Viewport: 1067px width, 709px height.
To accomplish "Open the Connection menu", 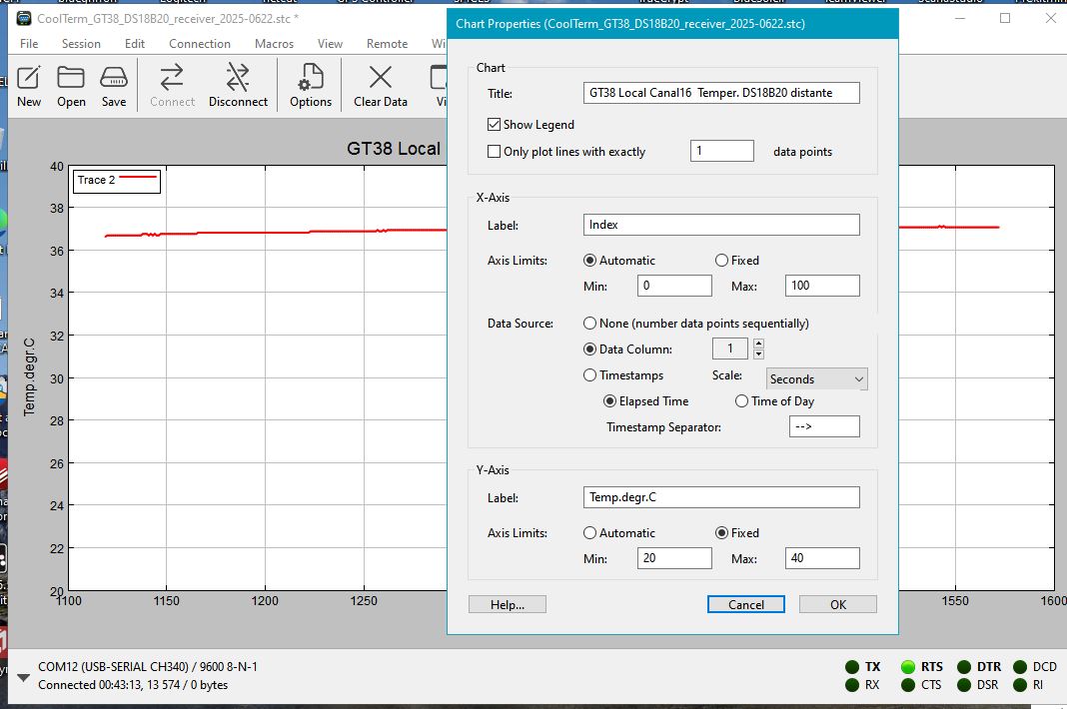I will pyautogui.click(x=200, y=44).
